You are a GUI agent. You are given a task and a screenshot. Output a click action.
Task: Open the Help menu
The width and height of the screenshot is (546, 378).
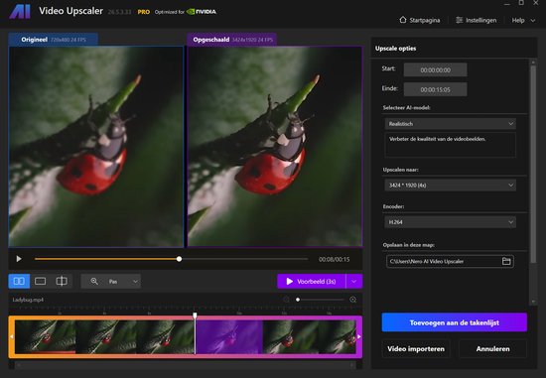(523, 20)
